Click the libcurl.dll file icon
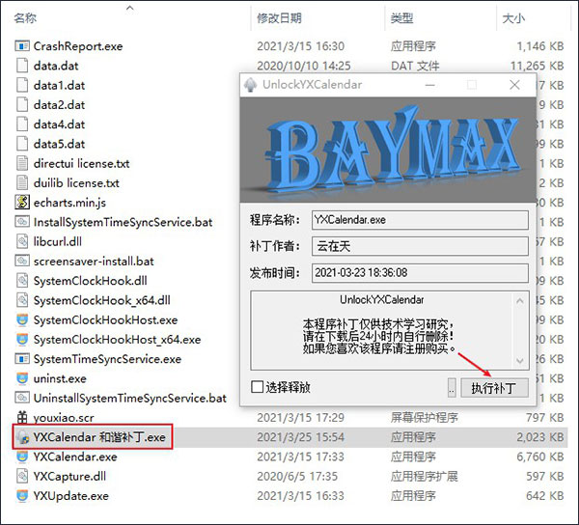Viewport: 579px width, 525px height. 22,241
